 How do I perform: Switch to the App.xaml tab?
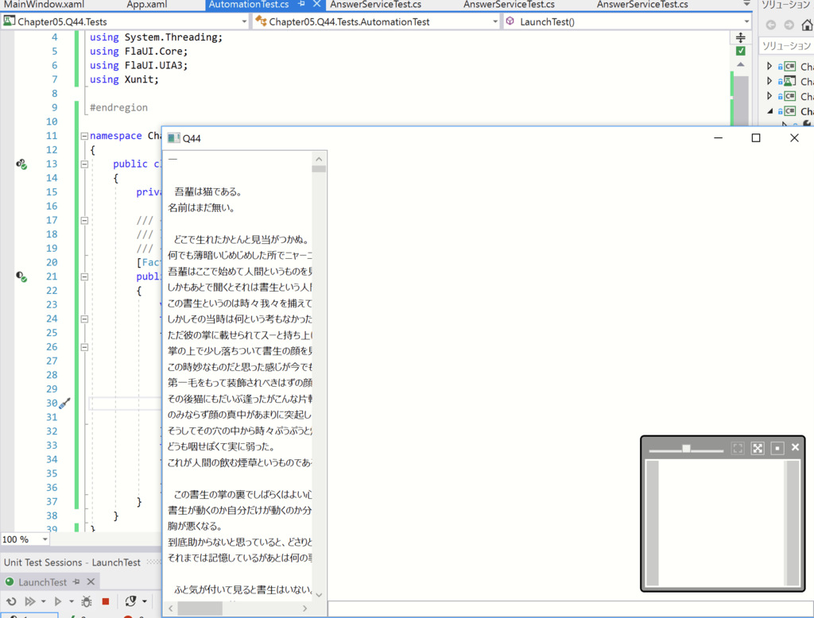coord(147,4)
